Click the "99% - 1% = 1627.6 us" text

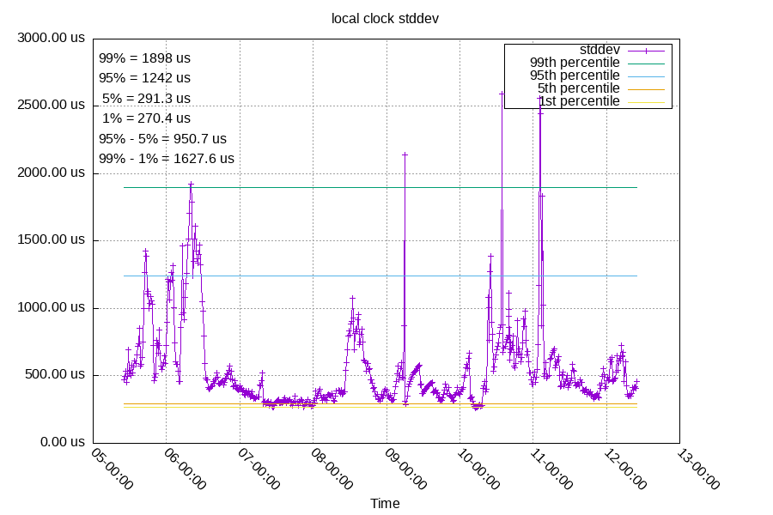[167, 159]
